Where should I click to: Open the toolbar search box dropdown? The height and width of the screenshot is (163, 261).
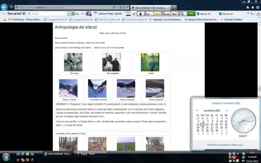[x=69, y=14]
